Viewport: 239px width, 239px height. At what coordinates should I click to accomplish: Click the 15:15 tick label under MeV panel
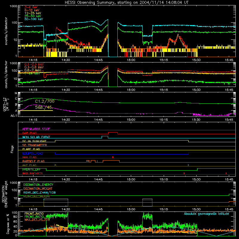(x=164, y=90)
